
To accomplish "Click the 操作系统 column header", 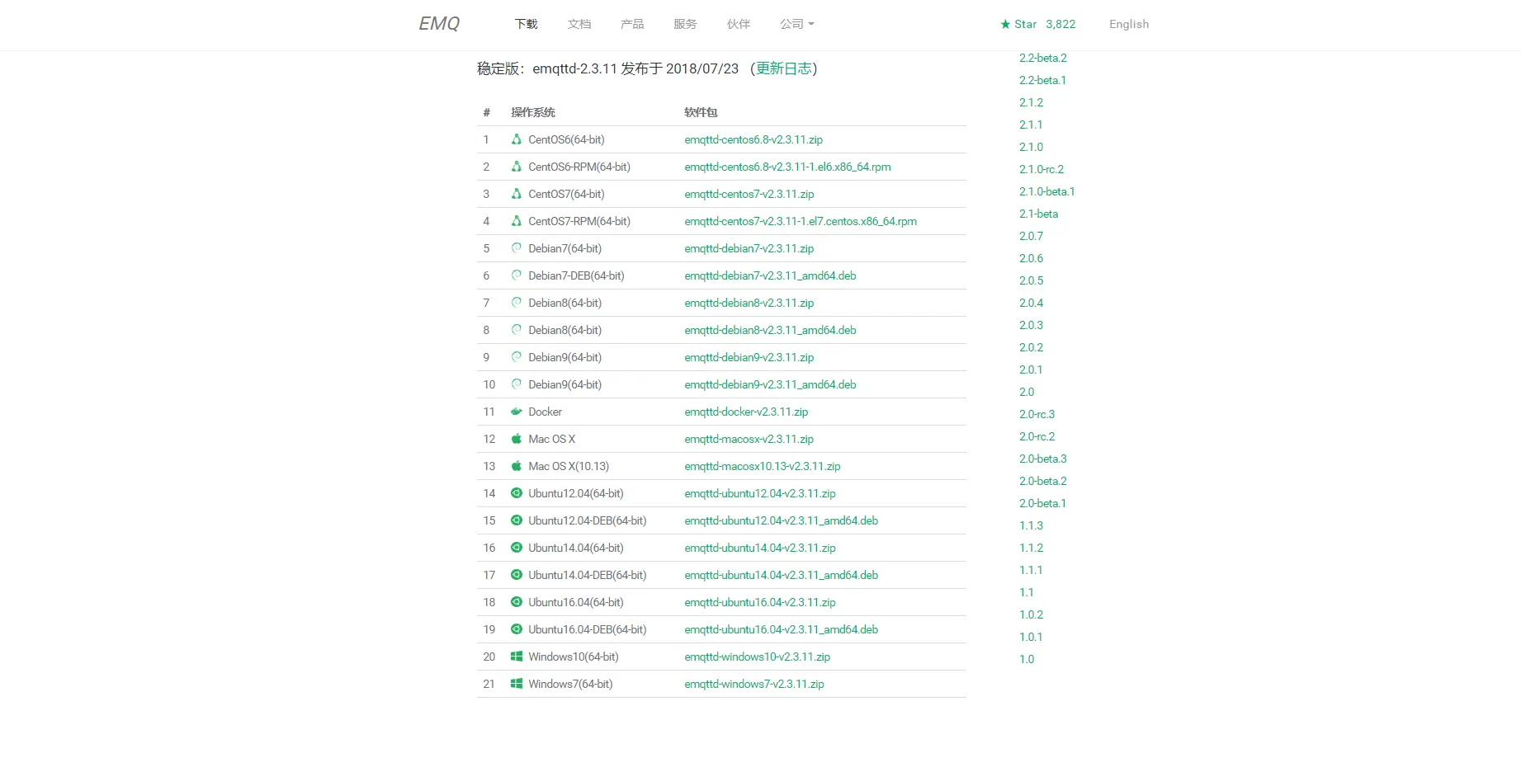I will click(532, 112).
